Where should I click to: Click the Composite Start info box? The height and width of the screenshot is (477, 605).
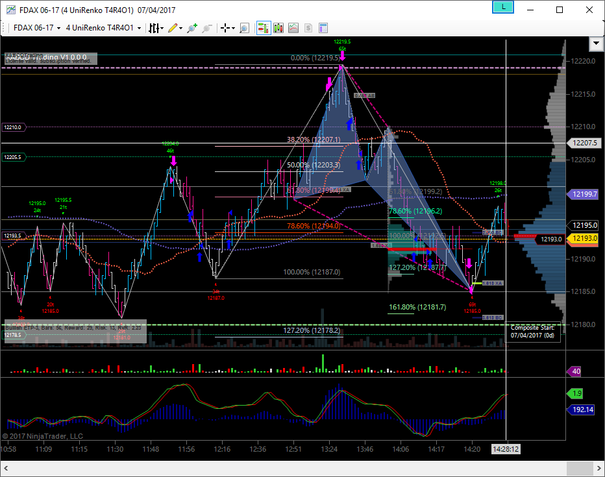point(533,332)
